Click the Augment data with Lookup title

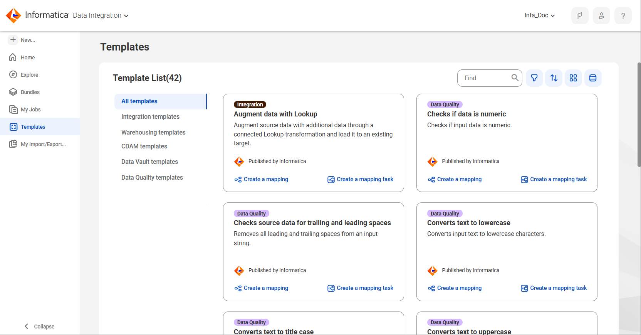[275, 114]
